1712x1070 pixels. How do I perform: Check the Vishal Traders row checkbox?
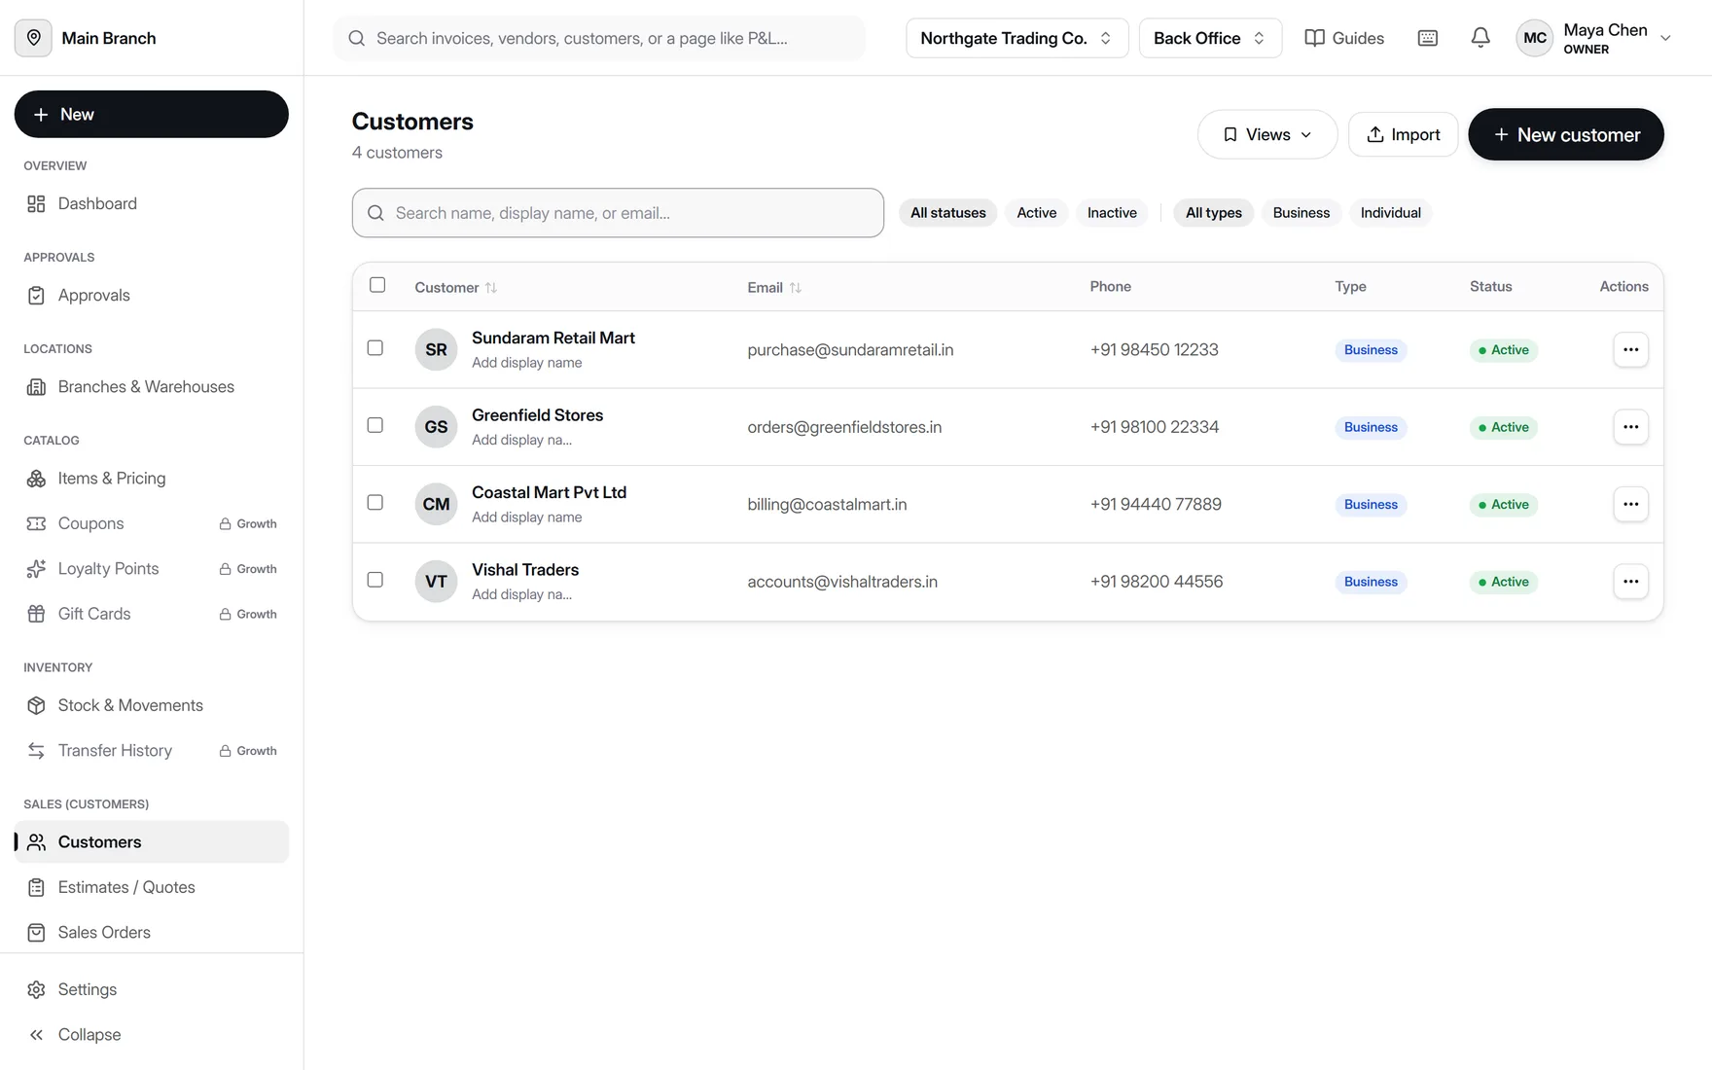374,580
